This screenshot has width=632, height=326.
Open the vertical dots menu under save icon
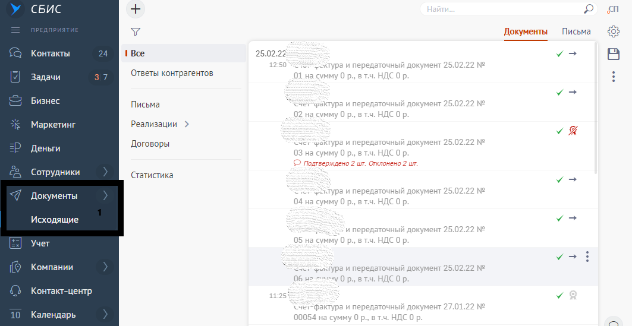point(614,77)
